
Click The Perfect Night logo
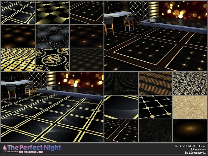click(34, 147)
